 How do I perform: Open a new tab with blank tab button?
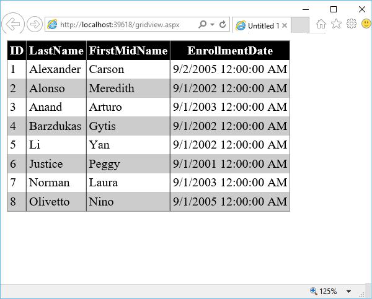click(299, 25)
